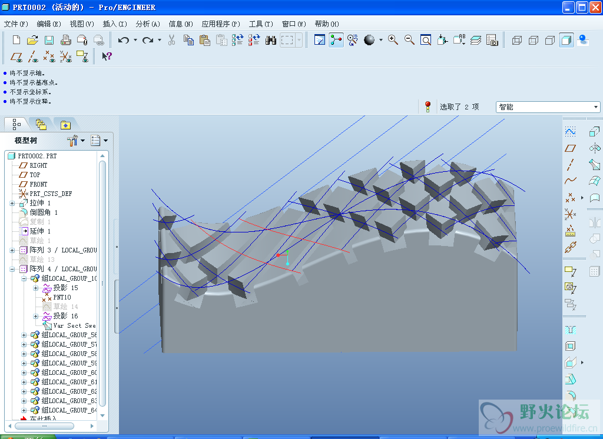The image size is (603, 439).
Task: Click the red regeneration status traffic light
Action: 428,107
